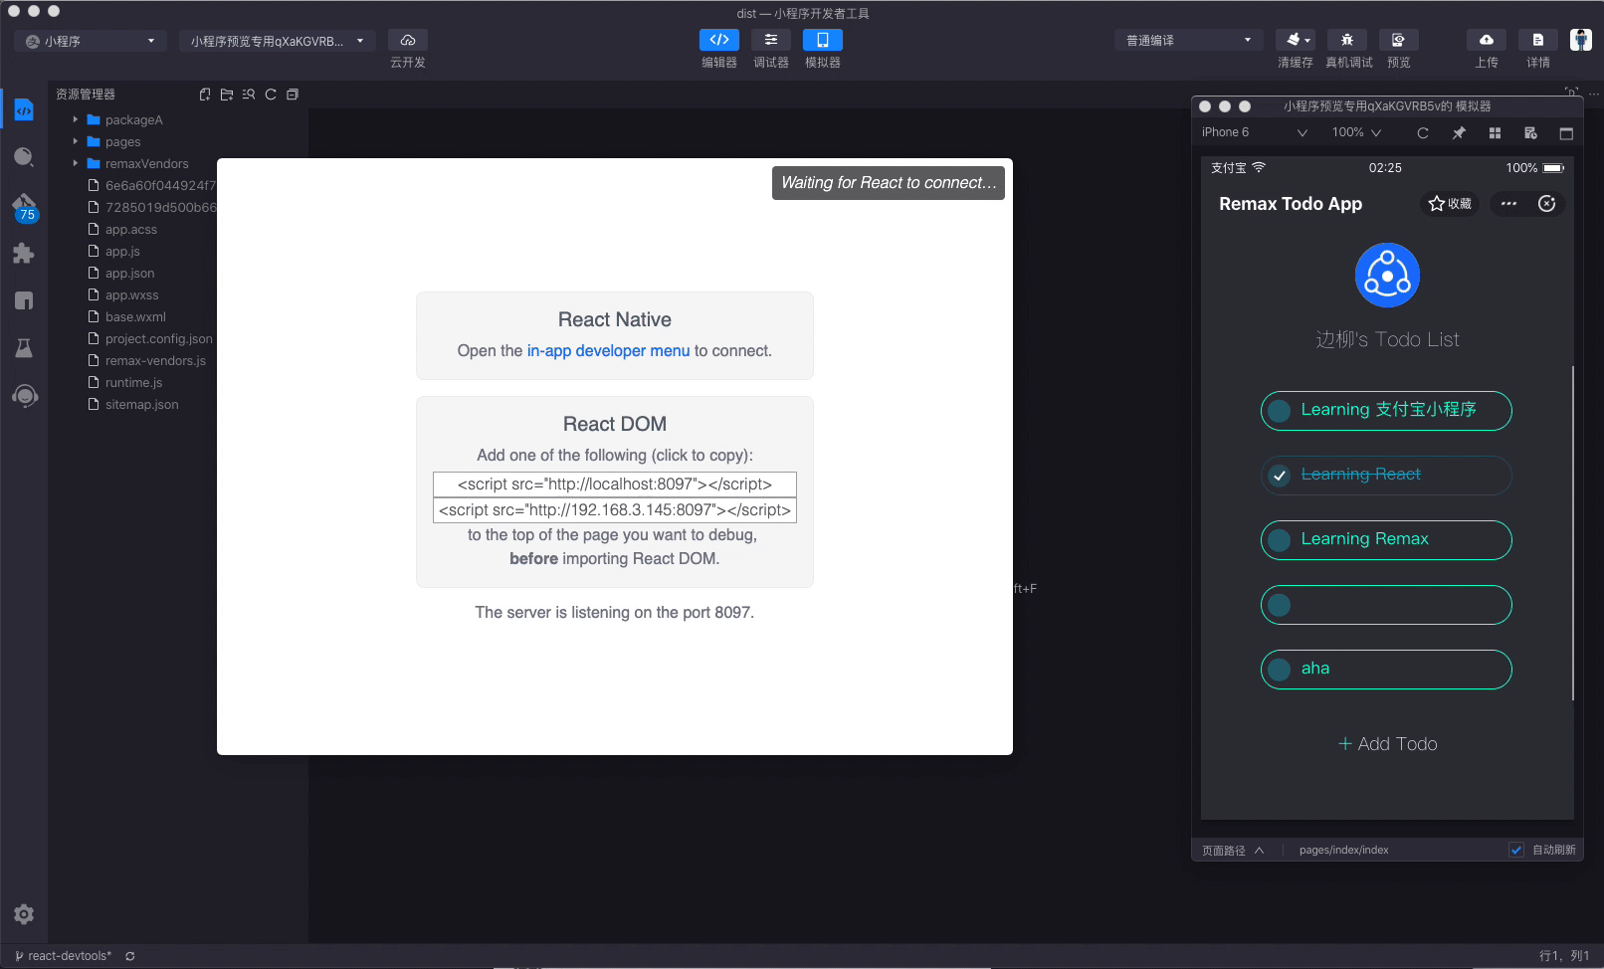Open project details (详情)

pyautogui.click(x=1538, y=40)
